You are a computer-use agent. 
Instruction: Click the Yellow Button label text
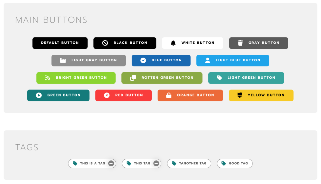(266, 95)
